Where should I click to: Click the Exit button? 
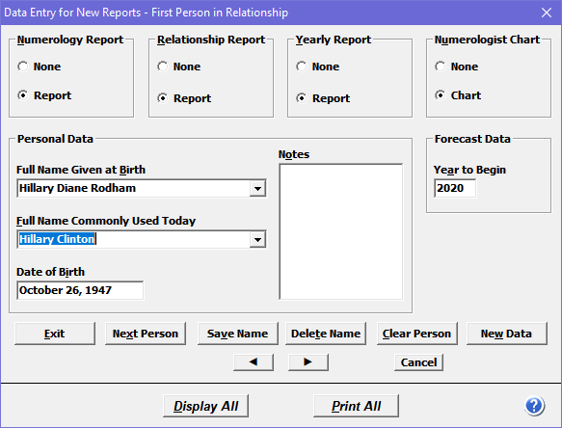tap(55, 334)
